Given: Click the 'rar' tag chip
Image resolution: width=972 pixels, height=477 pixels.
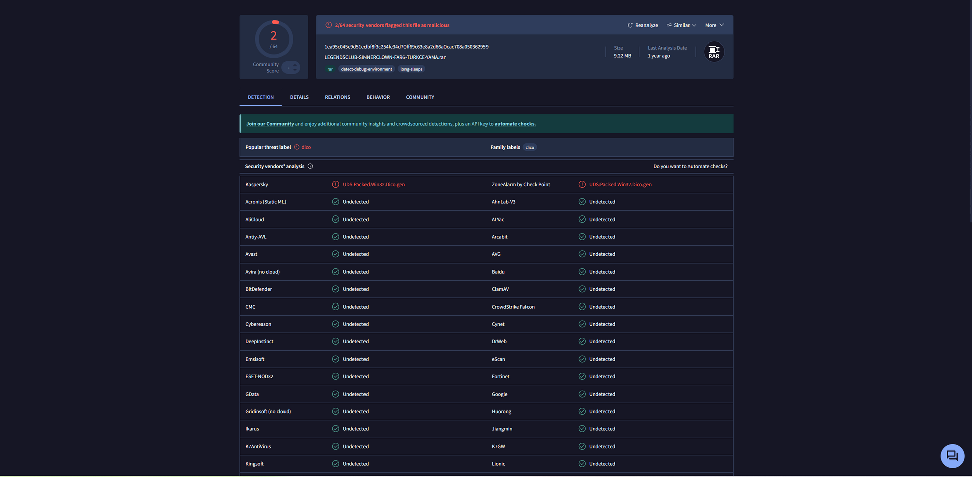Looking at the screenshot, I should tap(330, 69).
